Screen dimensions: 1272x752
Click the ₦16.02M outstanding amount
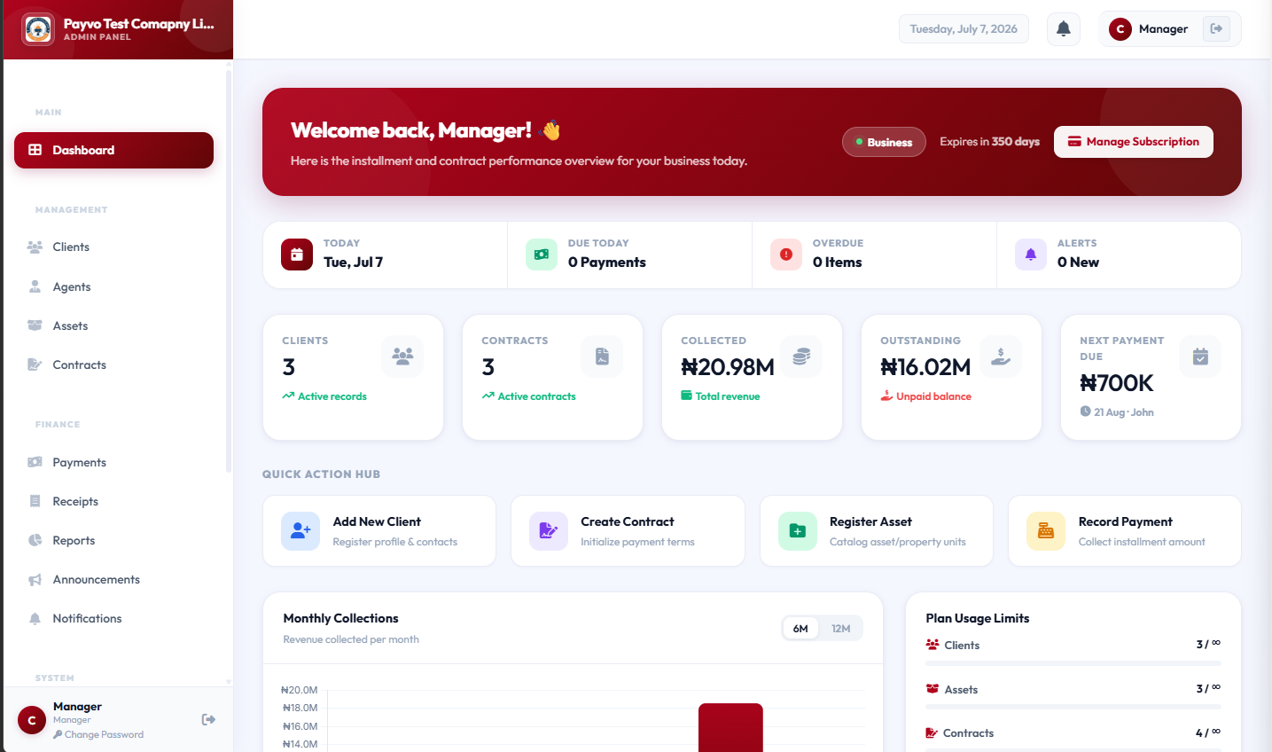(x=925, y=367)
